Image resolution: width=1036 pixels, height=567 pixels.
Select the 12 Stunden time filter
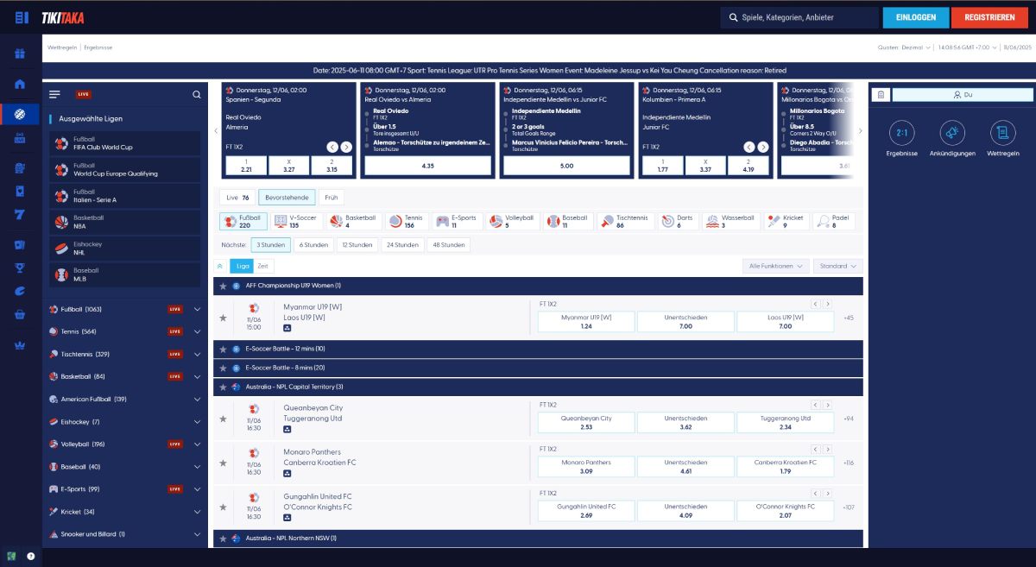(357, 245)
